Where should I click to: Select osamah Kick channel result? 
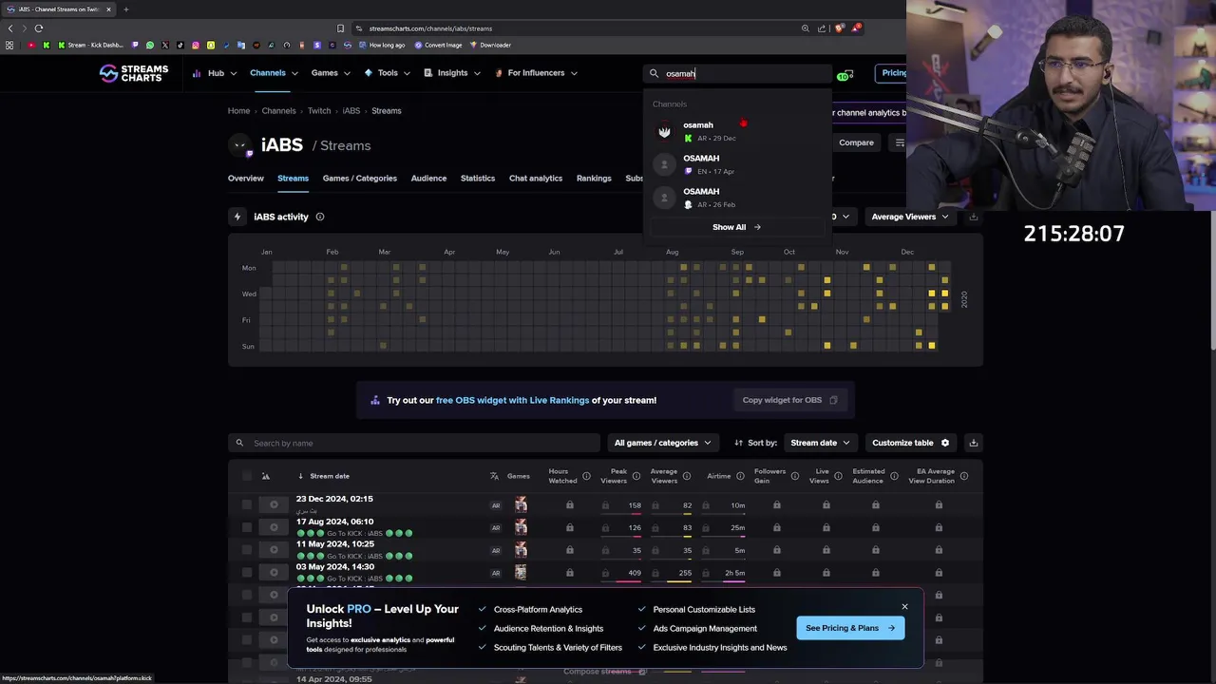[736, 131]
